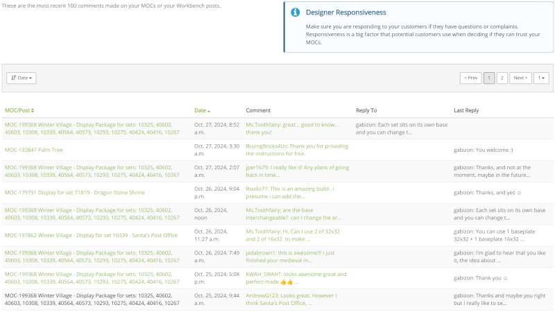Open jper1679's comment 'I really like it'
This screenshot has width=555, height=312.
(297, 171)
